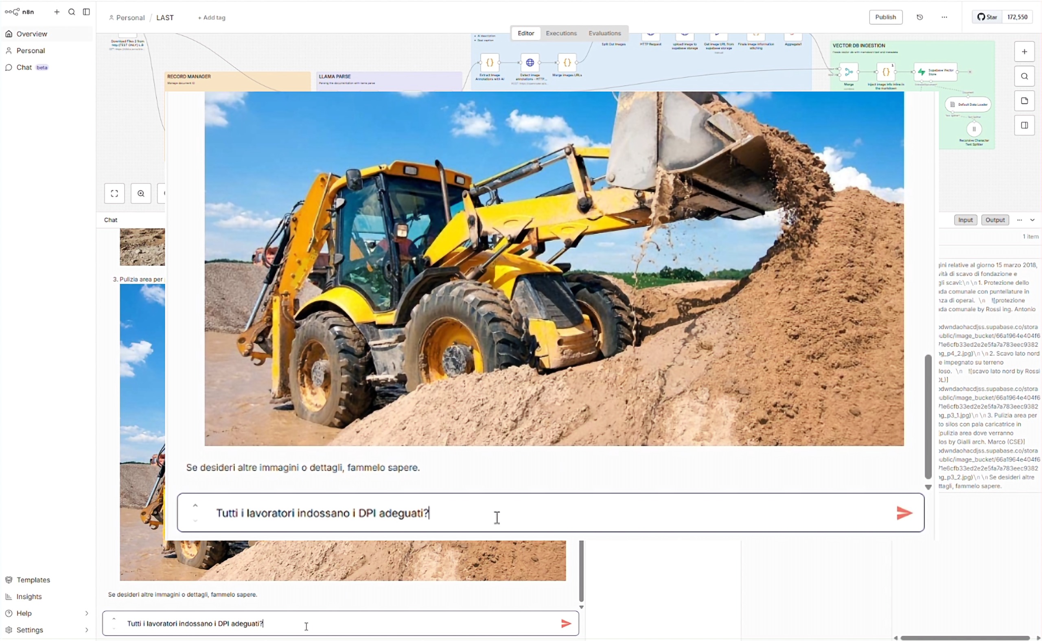Screen dimensions: 1042x641
Task: Open workflow history clock icon
Action: (920, 17)
